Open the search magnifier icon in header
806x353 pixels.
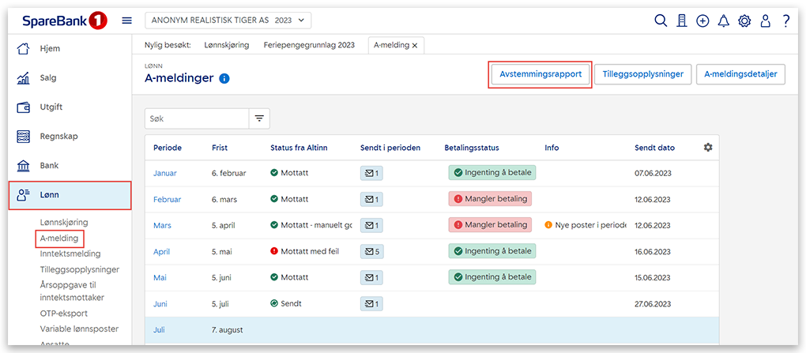pyautogui.click(x=661, y=21)
